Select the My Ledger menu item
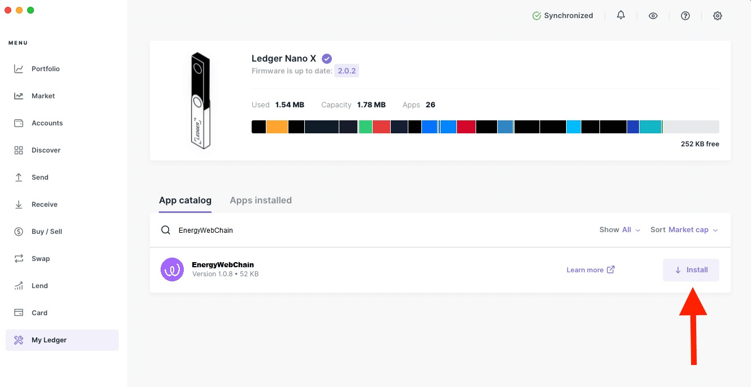Image resolution: width=751 pixels, height=387 pixels. (62, 340)
